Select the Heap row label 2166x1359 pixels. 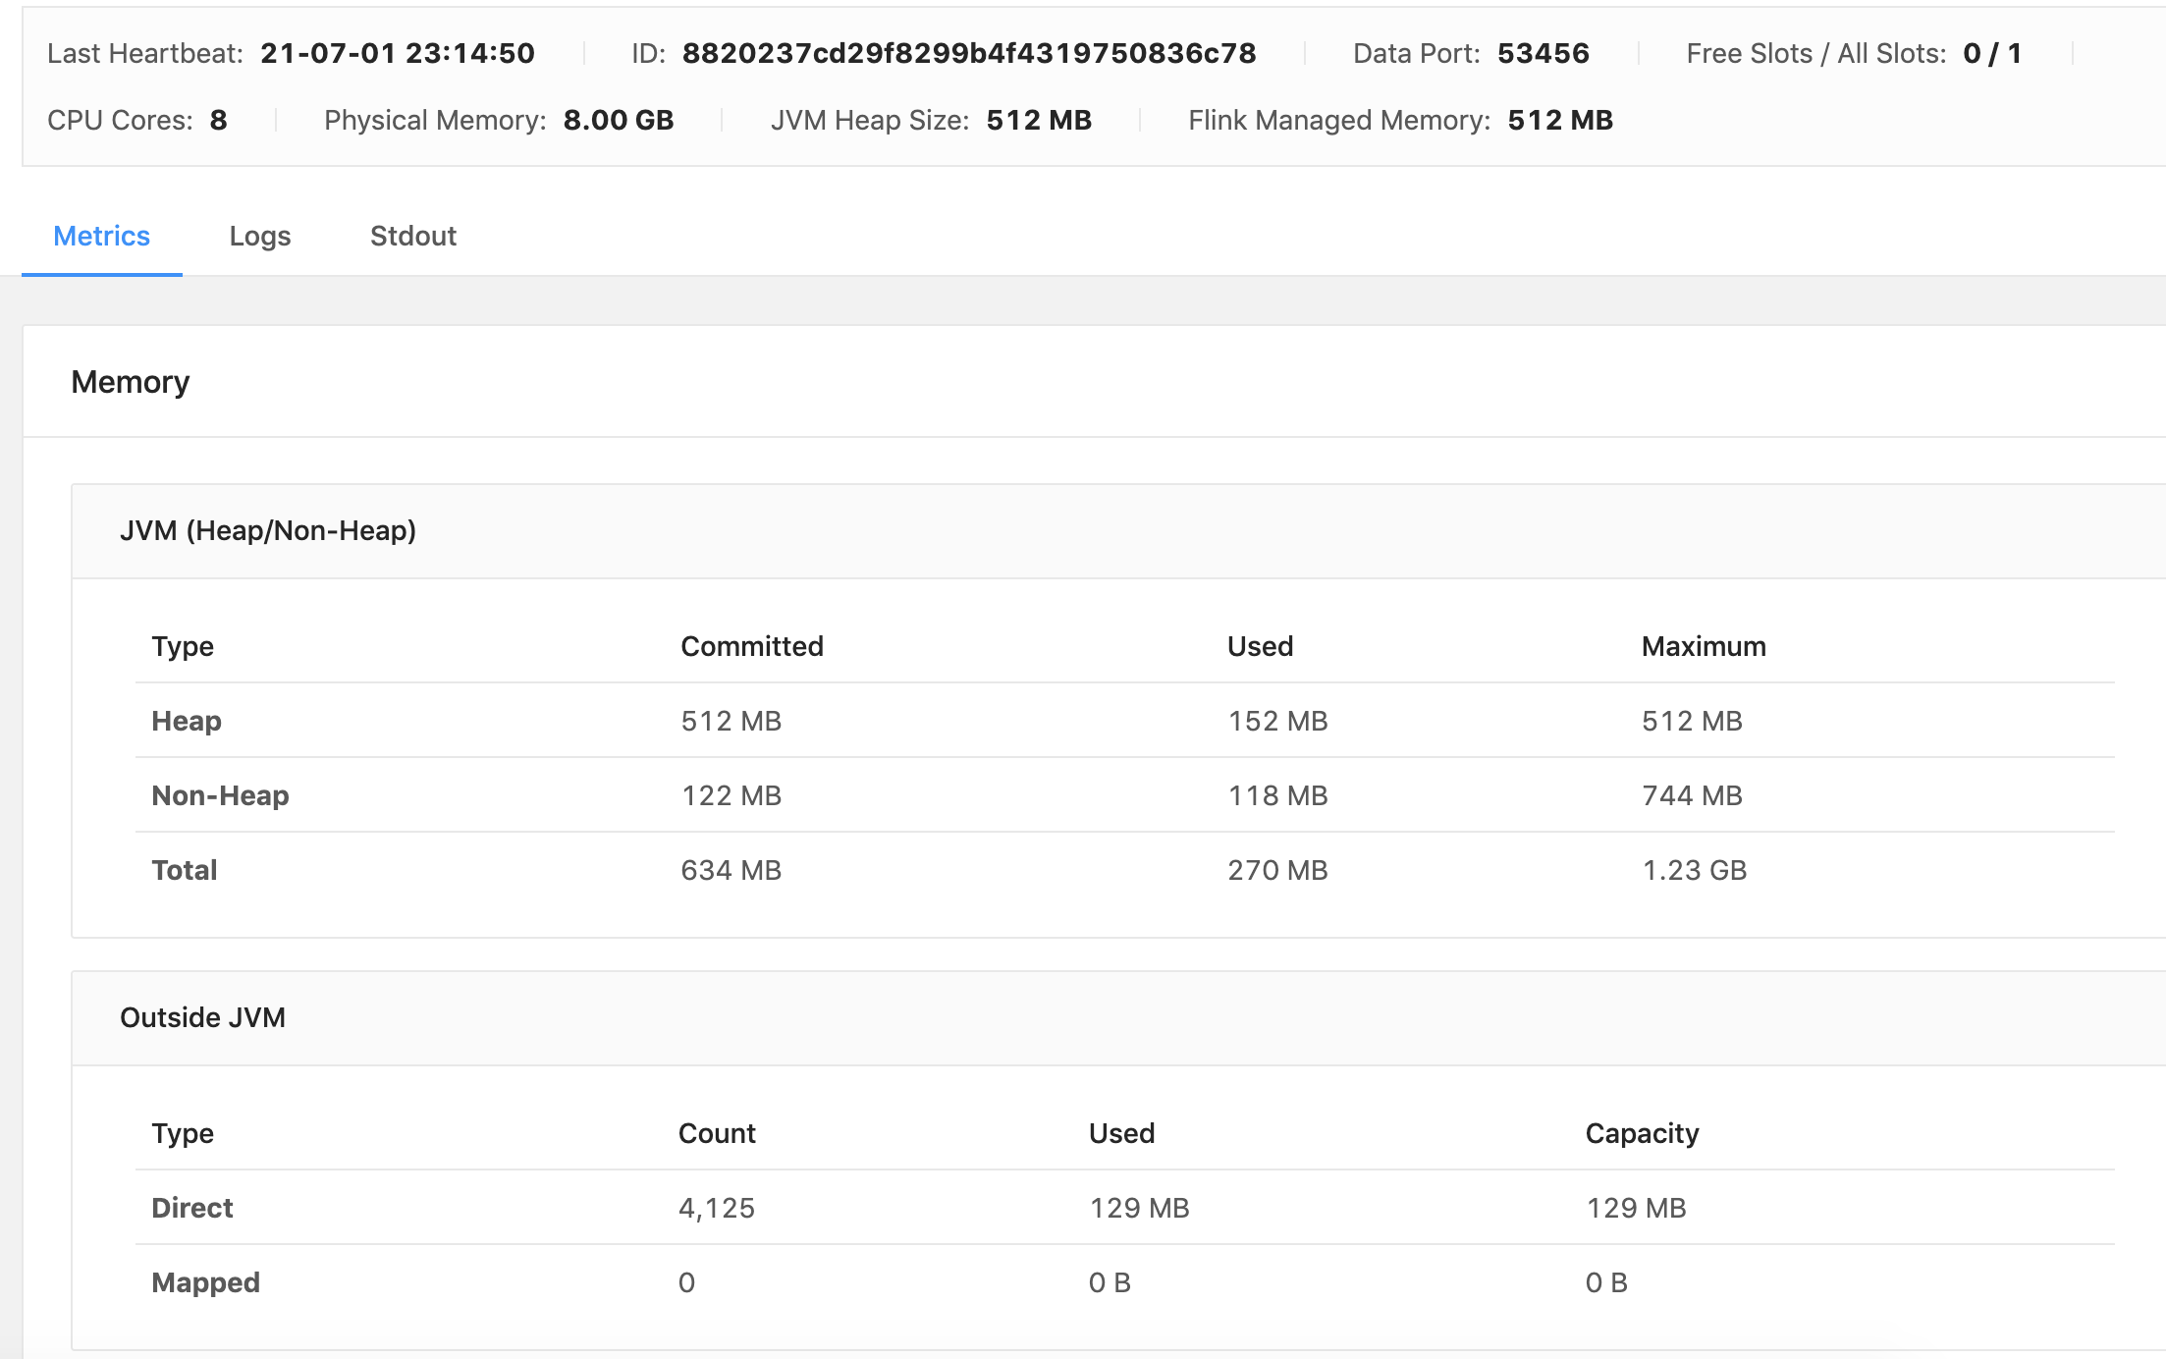pyautogui.click(x=186, y=721)
